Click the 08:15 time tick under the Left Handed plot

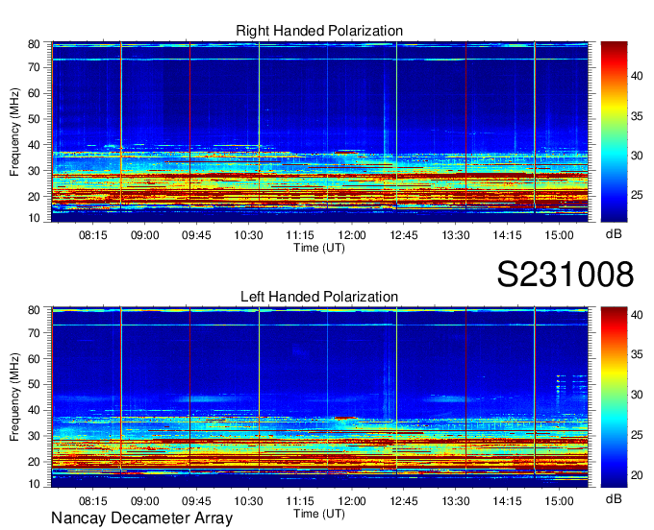point(93,501)
